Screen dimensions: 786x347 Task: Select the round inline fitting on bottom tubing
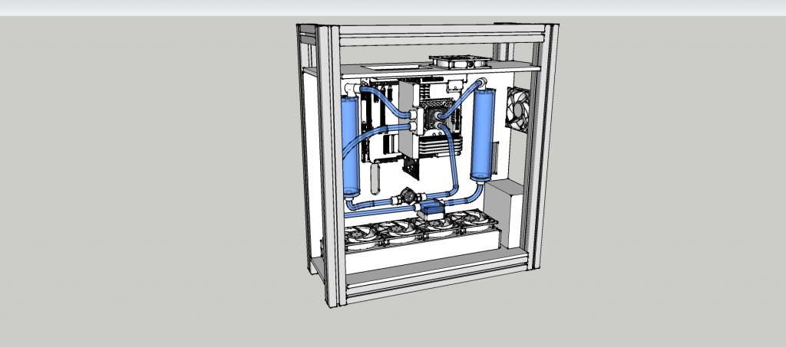click(408, 196)
